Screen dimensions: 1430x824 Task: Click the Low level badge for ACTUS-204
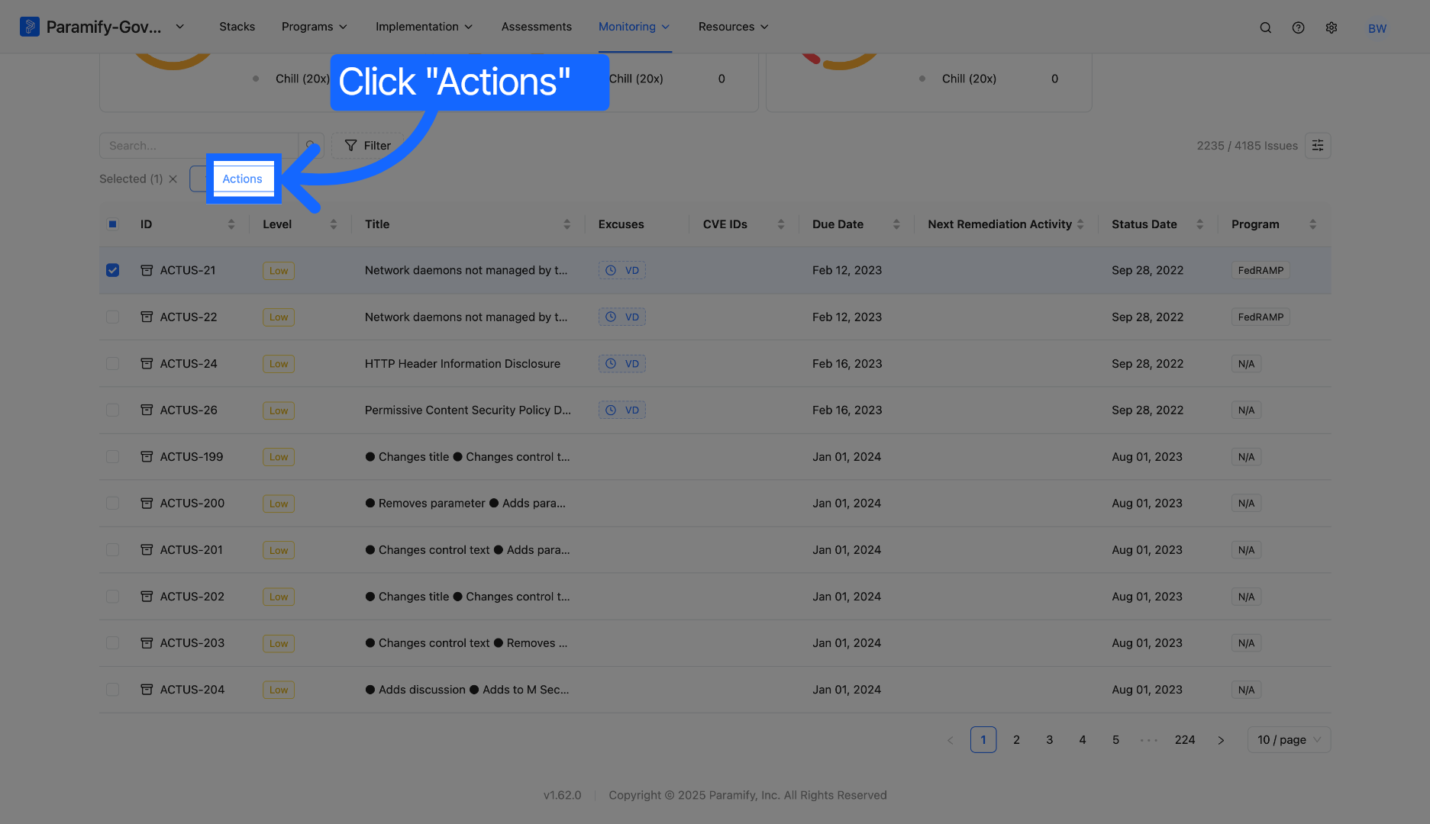[279, 690]
